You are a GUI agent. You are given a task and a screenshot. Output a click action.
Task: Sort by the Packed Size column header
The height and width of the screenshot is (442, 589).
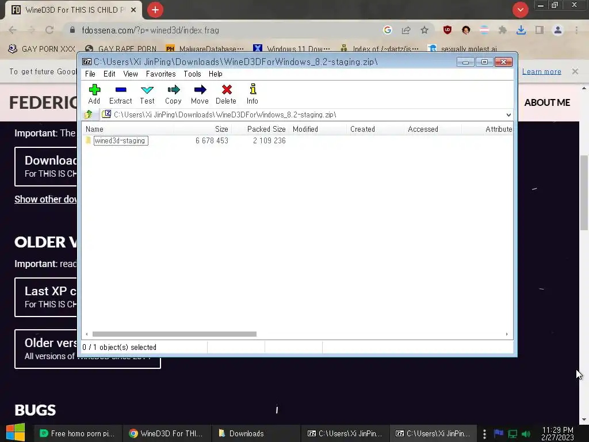[260, 129]
